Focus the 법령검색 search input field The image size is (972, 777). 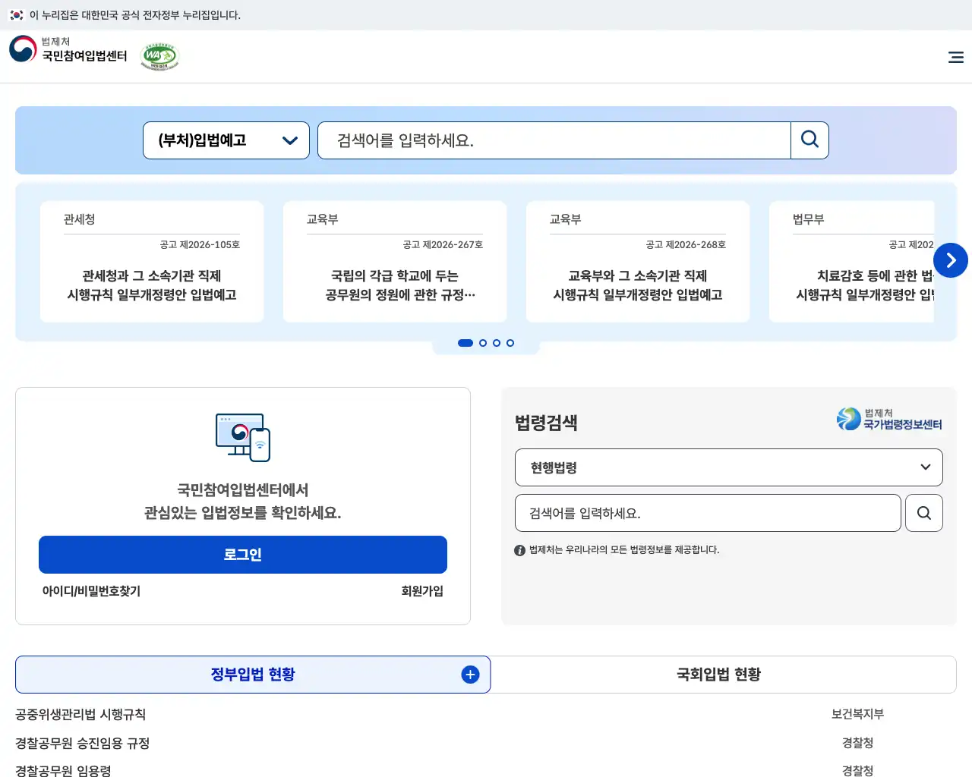(x=708, y=513)
